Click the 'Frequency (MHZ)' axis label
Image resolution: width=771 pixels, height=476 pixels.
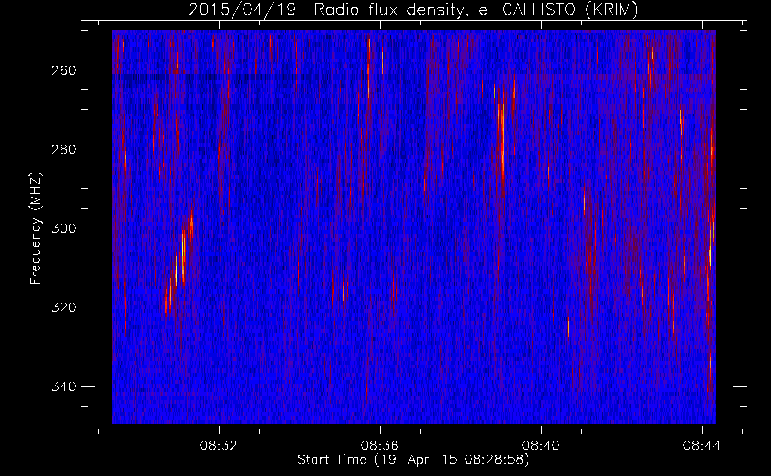coord(36,228)
